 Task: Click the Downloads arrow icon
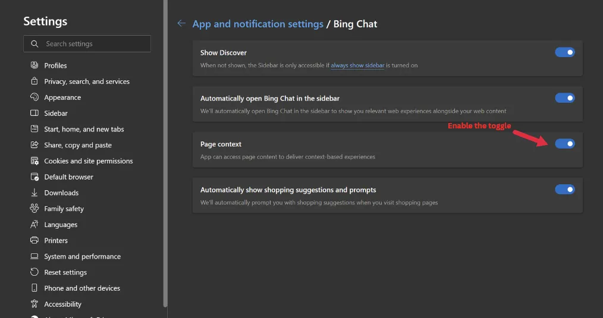34,192
